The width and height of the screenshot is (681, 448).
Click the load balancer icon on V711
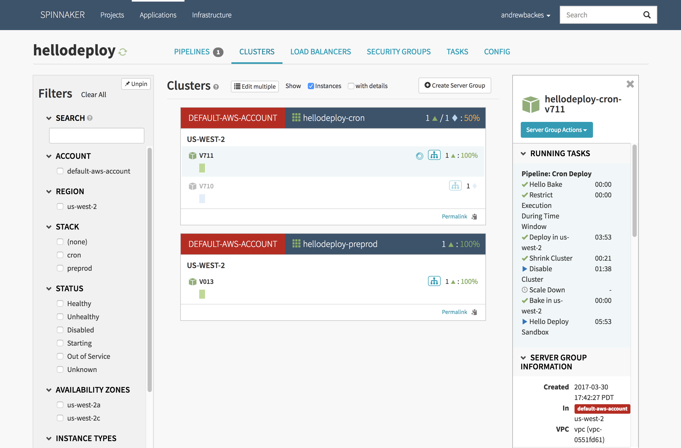[x=434, y=155]
